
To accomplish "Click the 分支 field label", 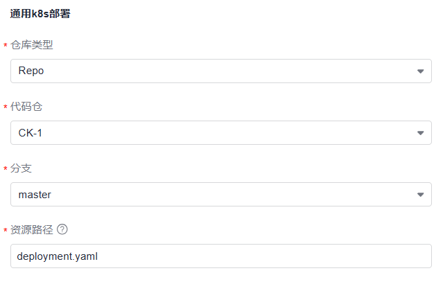I will [x=21, y=168].
